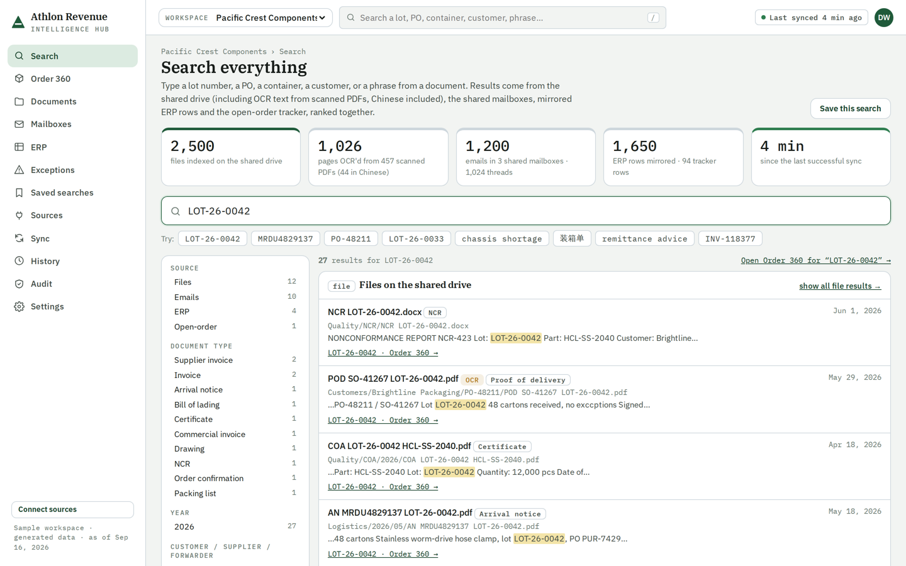
Task: Click show all file results link
Action: [840, 286]
